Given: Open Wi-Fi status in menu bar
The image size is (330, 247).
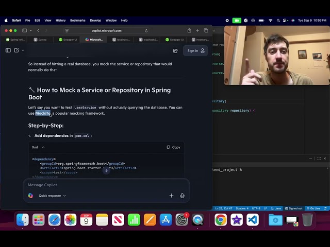Looking at the screenshot, I should [270, 21].
